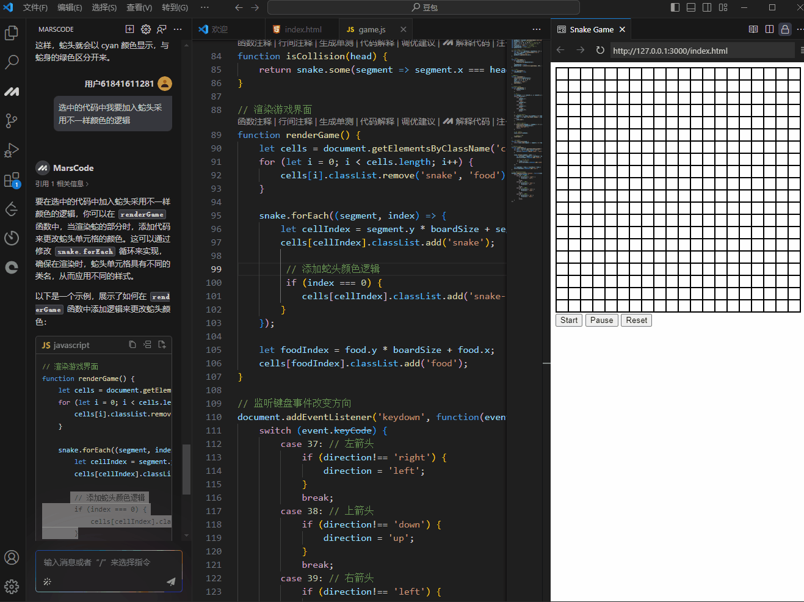Open the 文件(F) menu

[35, 7]
